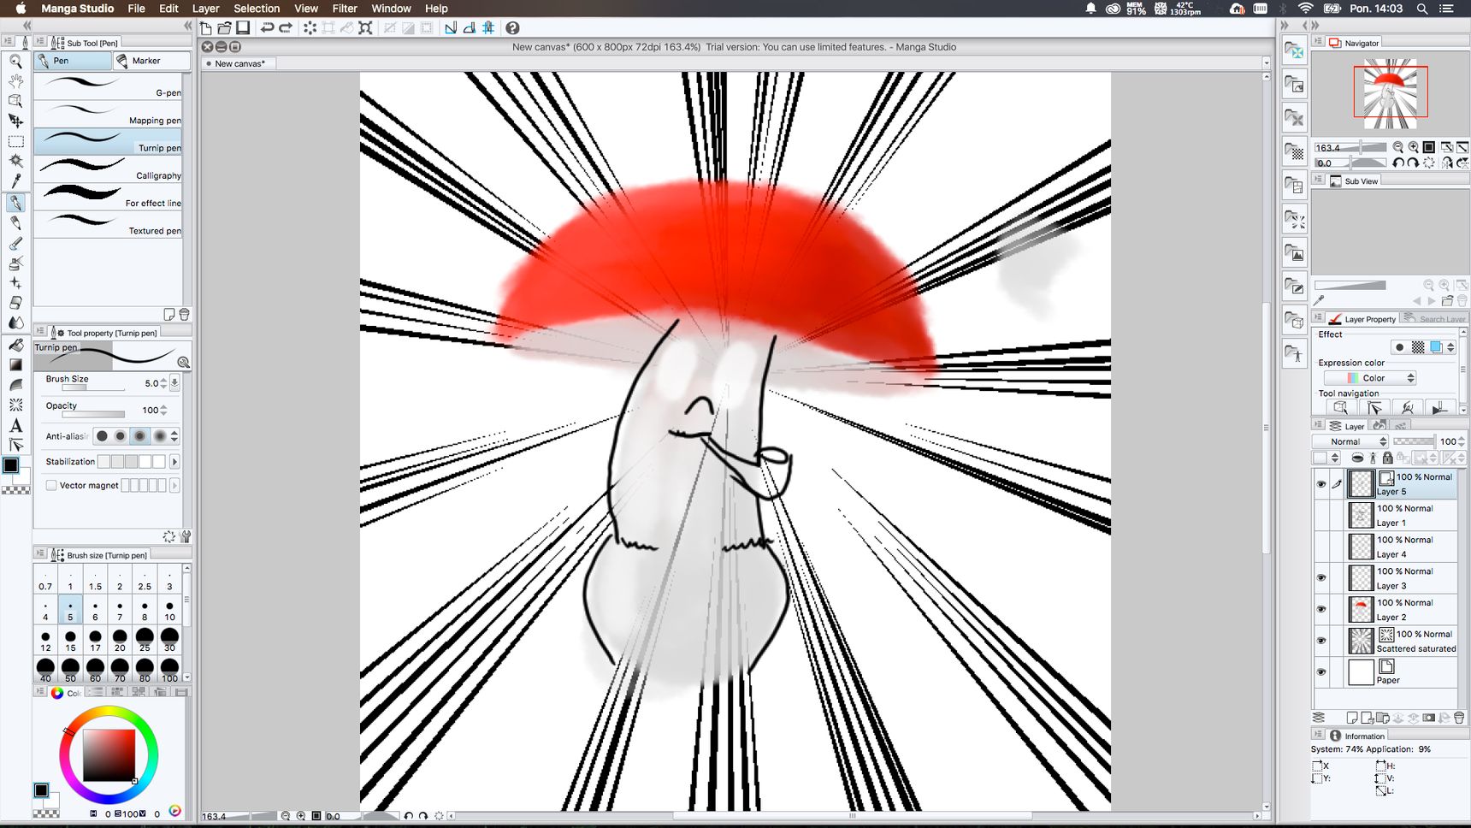The image size is (1471, 828).
Task: Click the layer opacity 100 stepper
Action: pyautogui.click(x=1462, y=441)
